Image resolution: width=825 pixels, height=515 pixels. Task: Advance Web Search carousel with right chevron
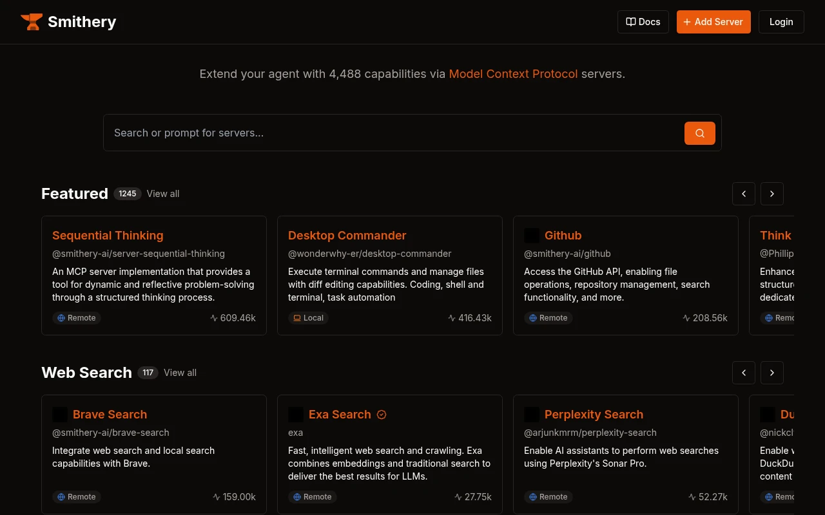click(772, 373)
